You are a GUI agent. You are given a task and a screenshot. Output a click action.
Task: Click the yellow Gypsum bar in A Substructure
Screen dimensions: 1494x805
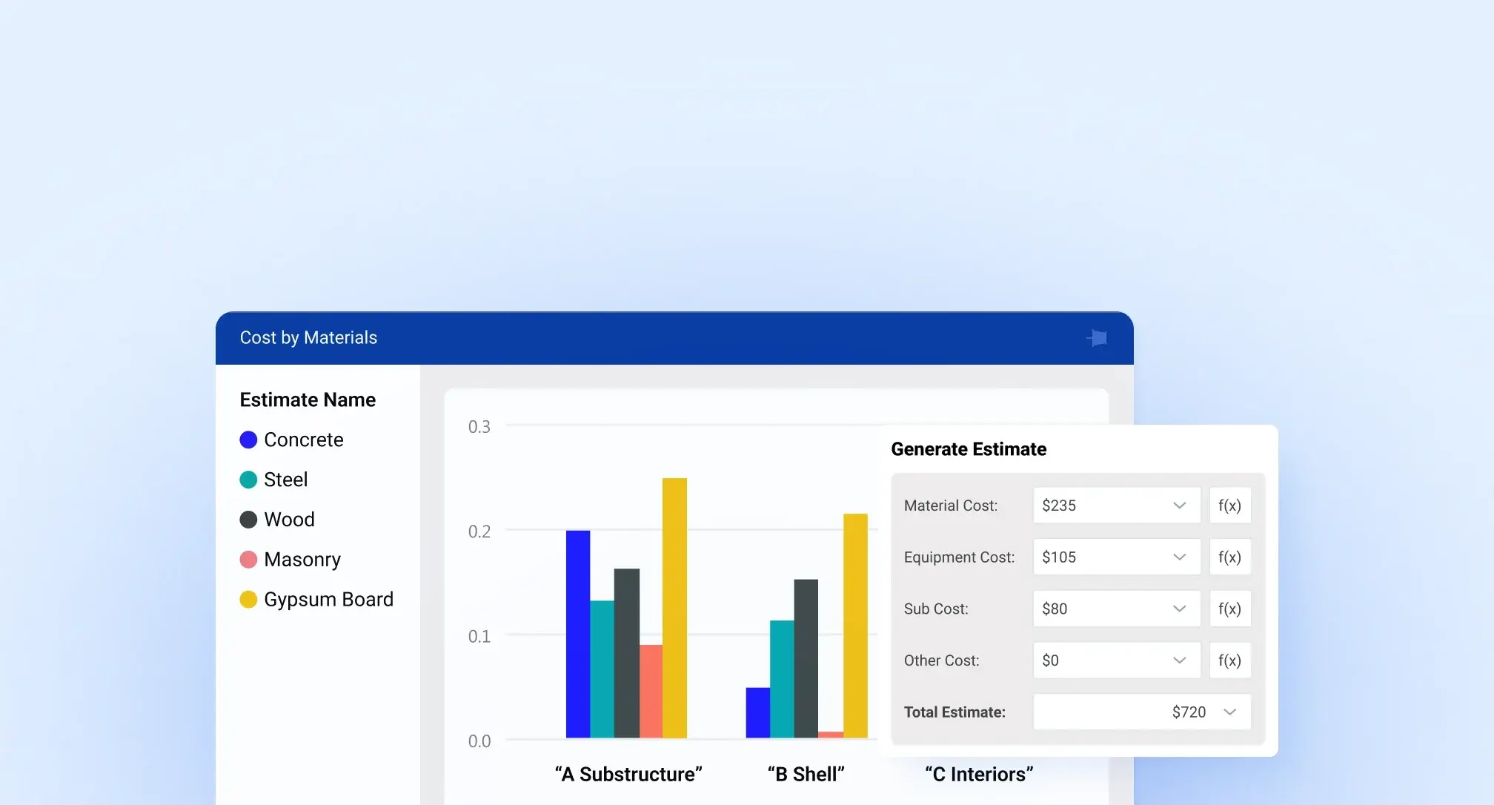click(674, 608)
